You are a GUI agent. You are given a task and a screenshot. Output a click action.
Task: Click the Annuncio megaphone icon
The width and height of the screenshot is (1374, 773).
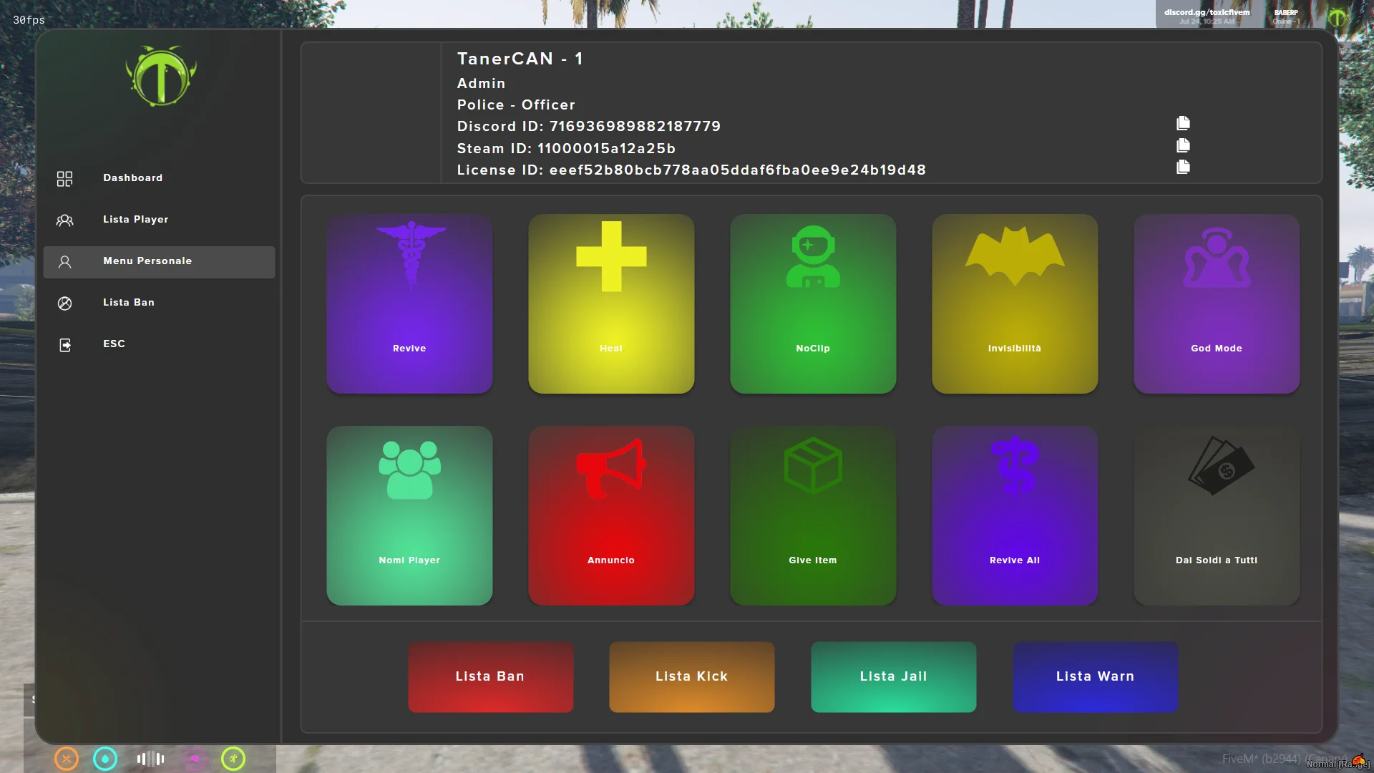click(610, 467)
